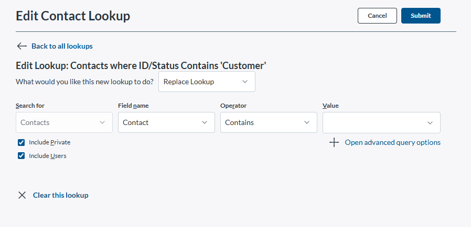Click the chevron in the Replace Lookup box
471x227 pixels.
(x=245, y=82)
